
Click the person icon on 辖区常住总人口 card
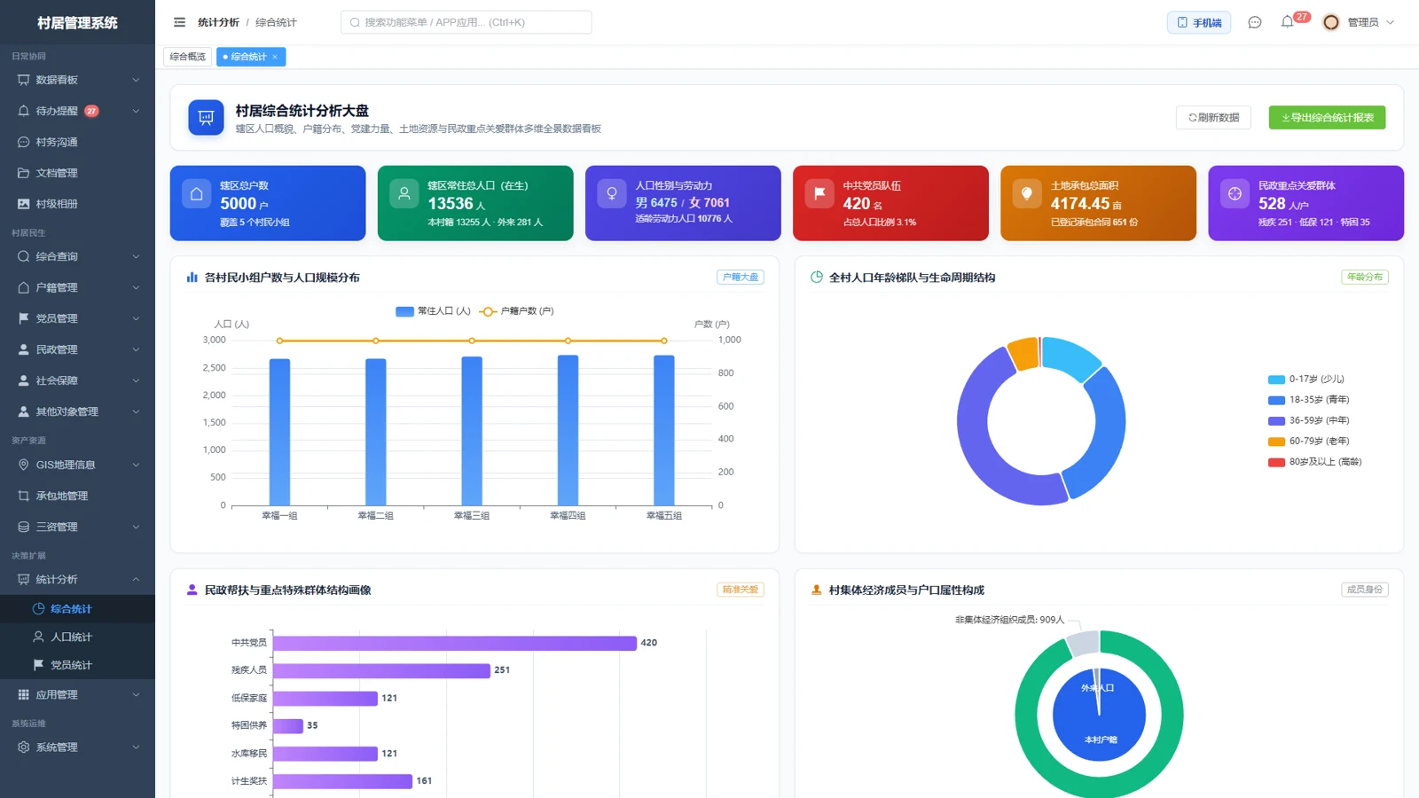click(x=404, y=194)
